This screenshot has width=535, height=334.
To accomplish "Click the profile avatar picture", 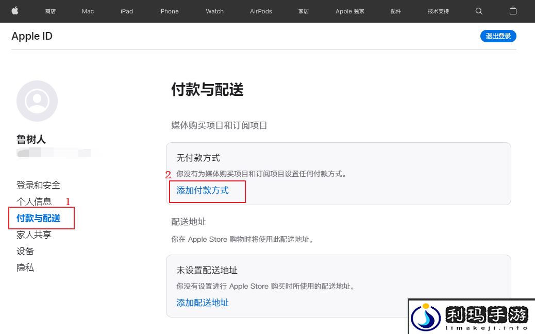I will [x=37, y=101].
